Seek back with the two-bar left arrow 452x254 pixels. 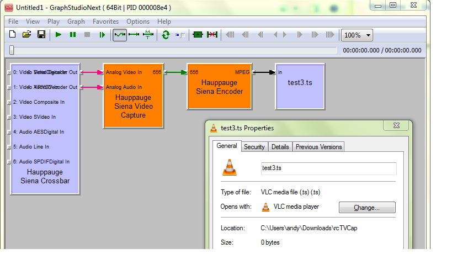[x=260, y=35]
